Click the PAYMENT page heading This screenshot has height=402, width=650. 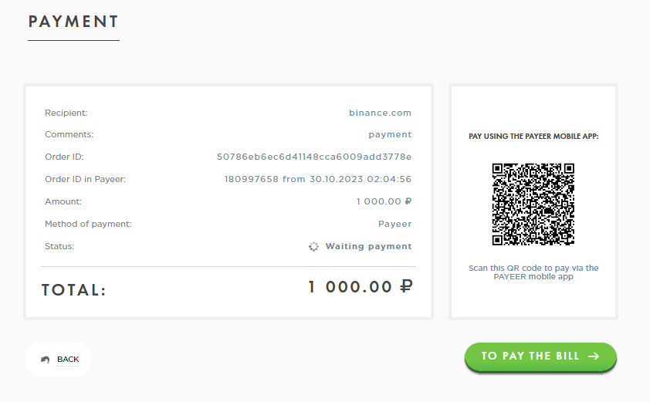click(x=73, y=22)
